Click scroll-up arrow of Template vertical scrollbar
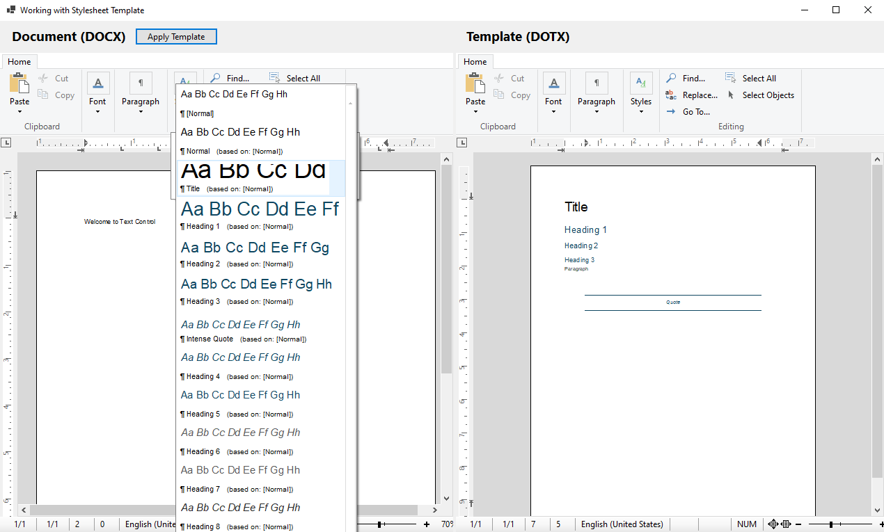This screenshot has height=532, width=884. click(877, 159)
